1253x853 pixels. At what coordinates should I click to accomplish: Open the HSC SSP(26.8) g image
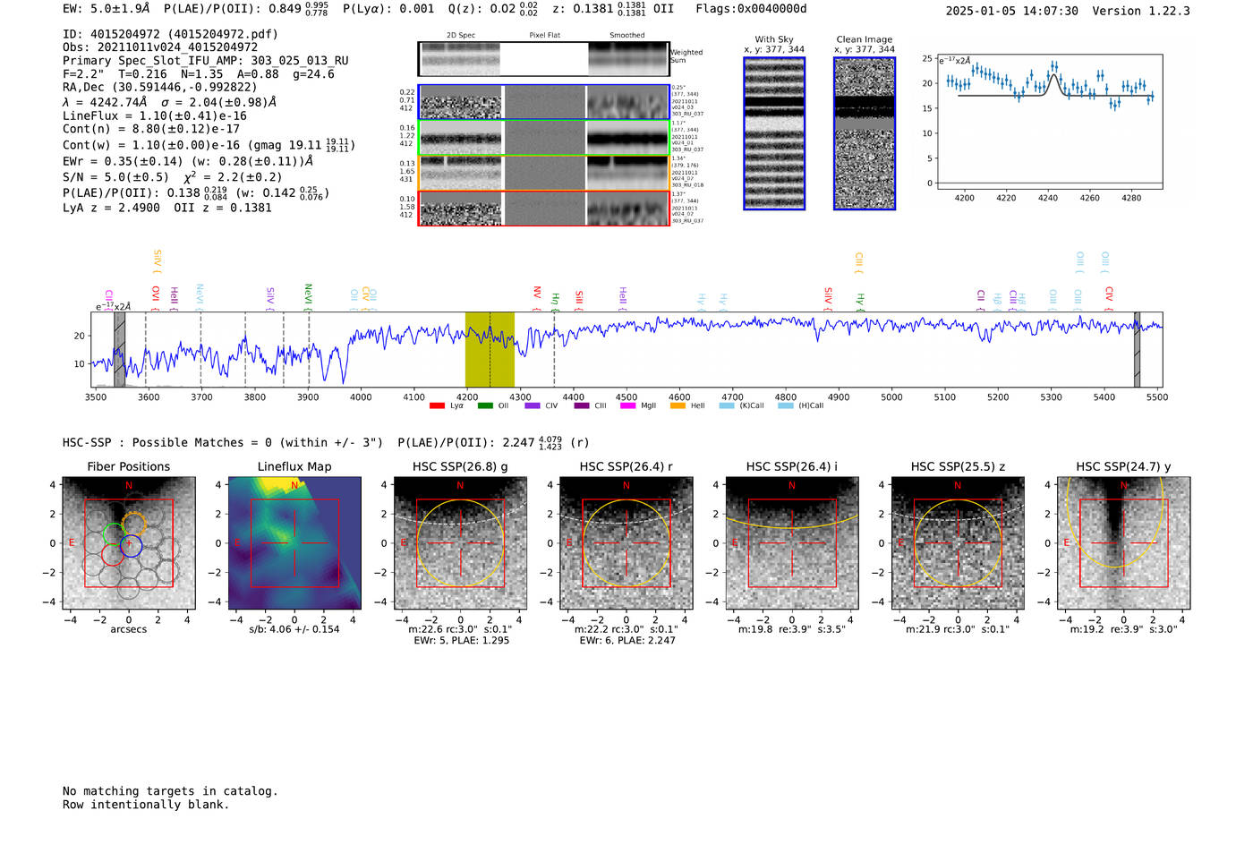pos(460,543)
